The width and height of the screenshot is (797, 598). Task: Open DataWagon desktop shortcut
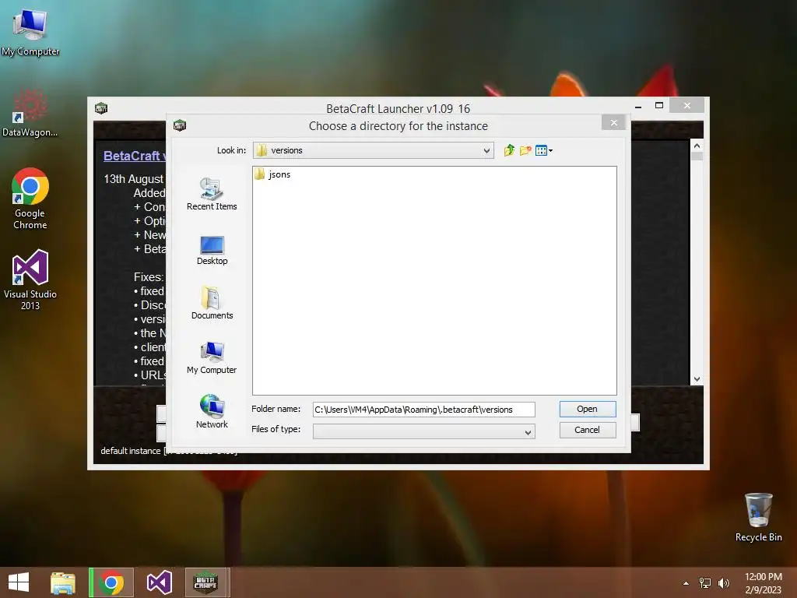30,113
